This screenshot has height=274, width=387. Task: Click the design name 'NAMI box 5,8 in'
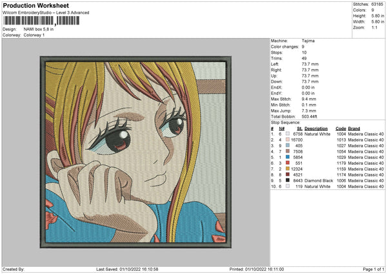pos(39,29)
